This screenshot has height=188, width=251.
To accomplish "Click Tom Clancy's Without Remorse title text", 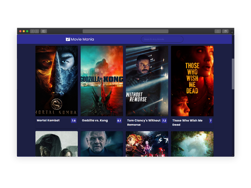I will (x=144, y=123).
